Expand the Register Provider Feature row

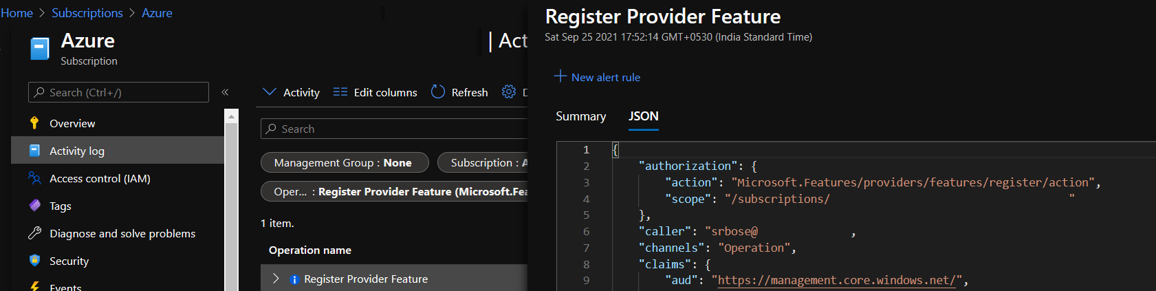click(x=276, y=279)
